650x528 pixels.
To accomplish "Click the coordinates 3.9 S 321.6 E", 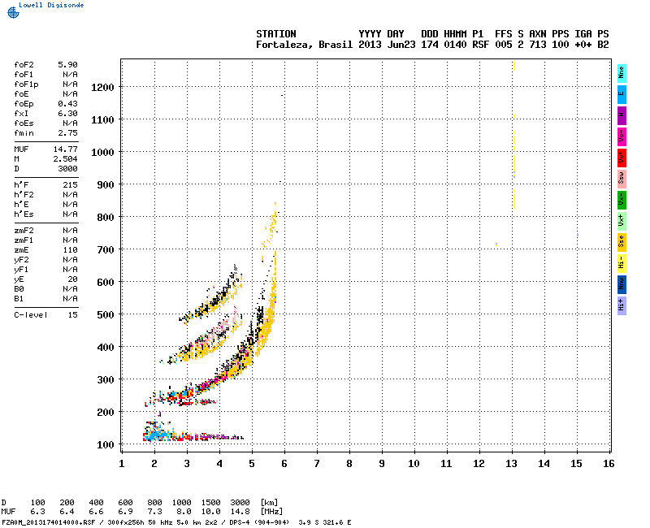I will (324, 522).
